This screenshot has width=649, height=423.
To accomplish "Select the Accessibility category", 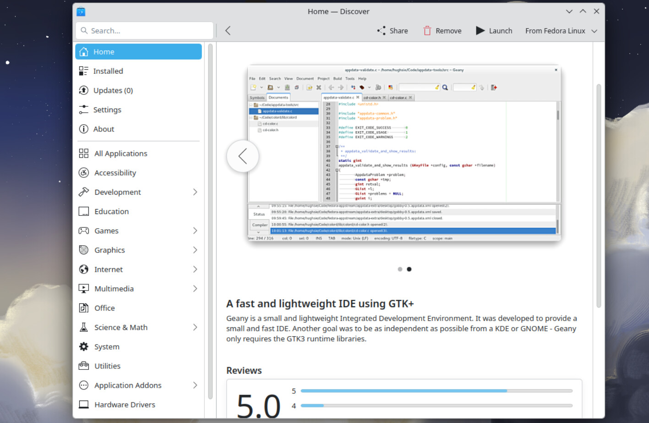I will click(115, 173).
